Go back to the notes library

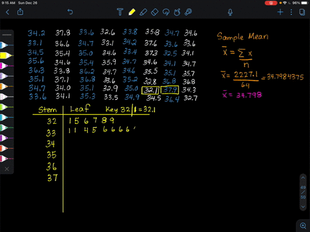(x=8, y=12)
